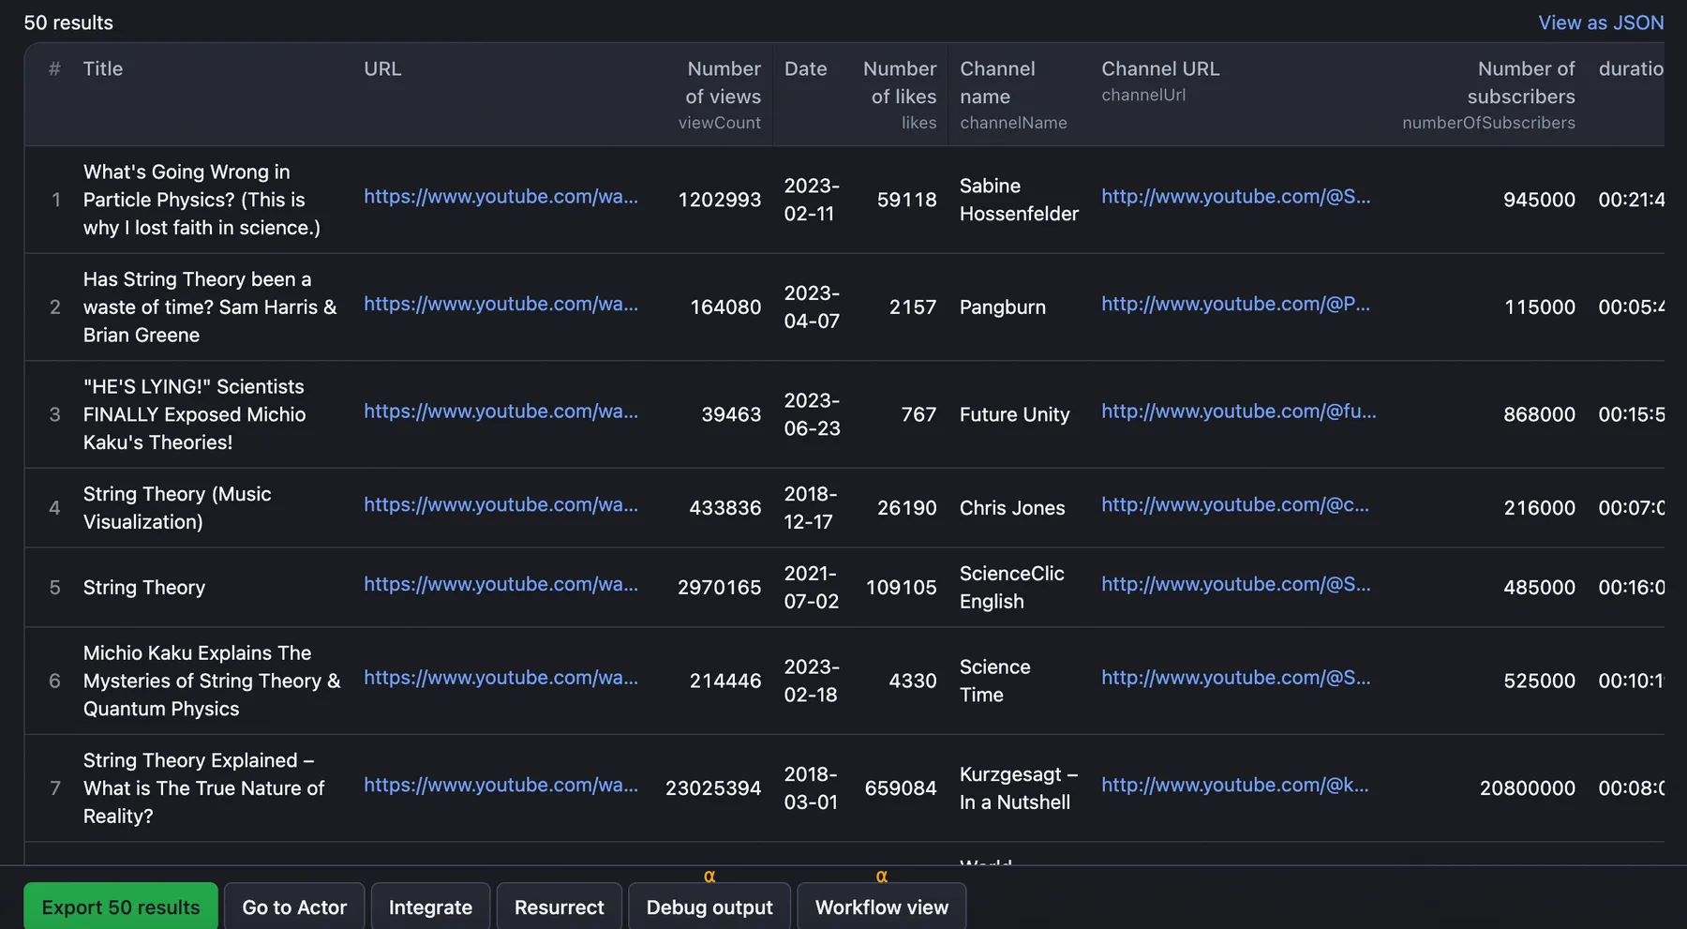
Task: Click view count 23025394
Action: (x=713, y=788)
